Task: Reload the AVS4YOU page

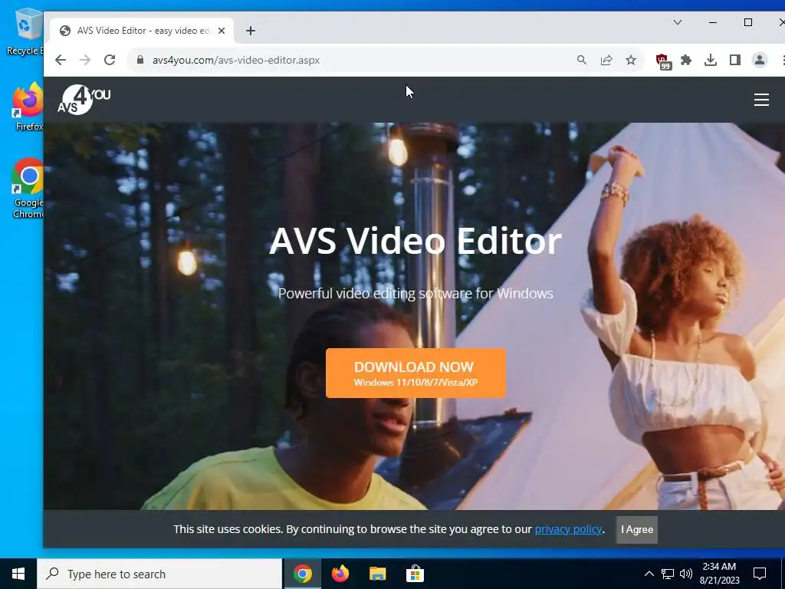Action: click(110, 60)
